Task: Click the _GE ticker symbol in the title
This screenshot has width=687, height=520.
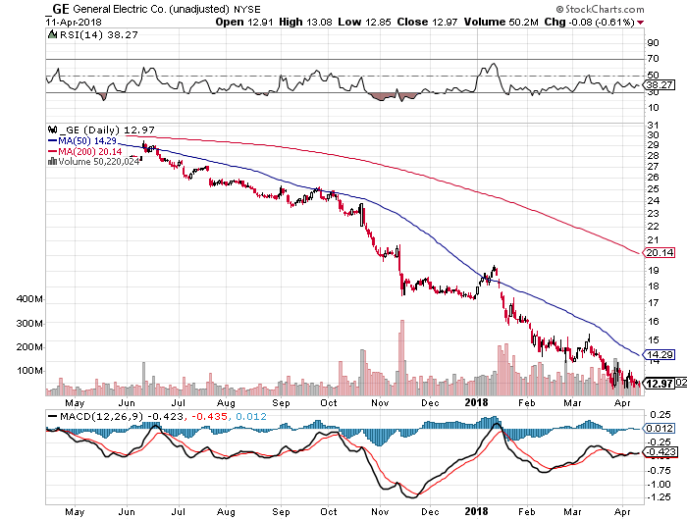Action: pyautogui.click(x=59, y=9)
